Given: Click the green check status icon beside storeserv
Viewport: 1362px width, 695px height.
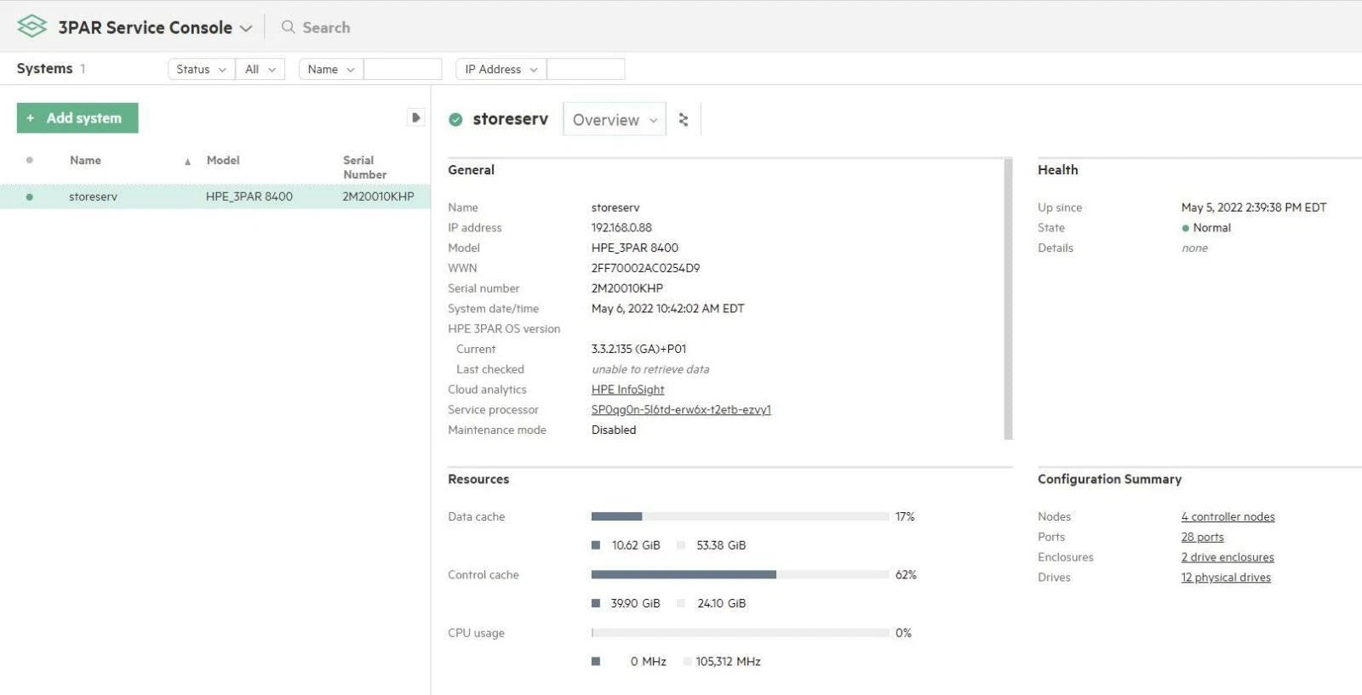Looking at the screenshot, I should [455, 120].
